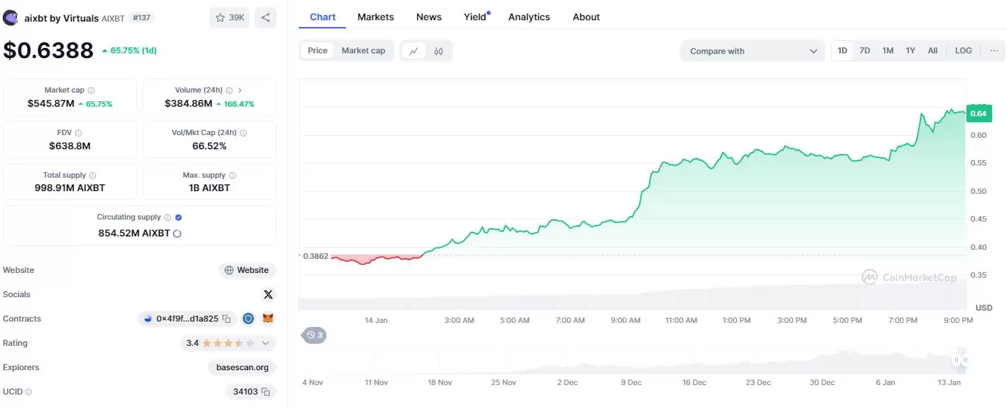Add aixbt to watchlist with star icon
The height and width of the screenshot is (408, 1007).
click(x=229, y=18)
